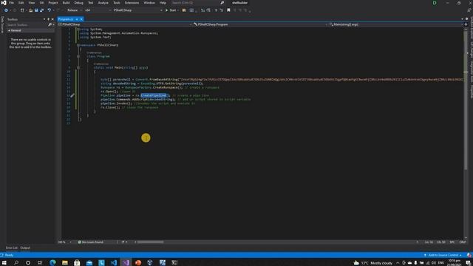Screen dimensions: 473x266
Task: Open the Project menu
Action: tap(53, 3)
